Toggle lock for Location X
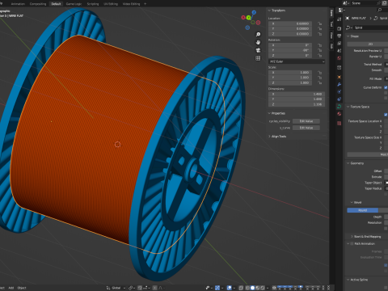388x291 pixels. (x=320, y=23)
